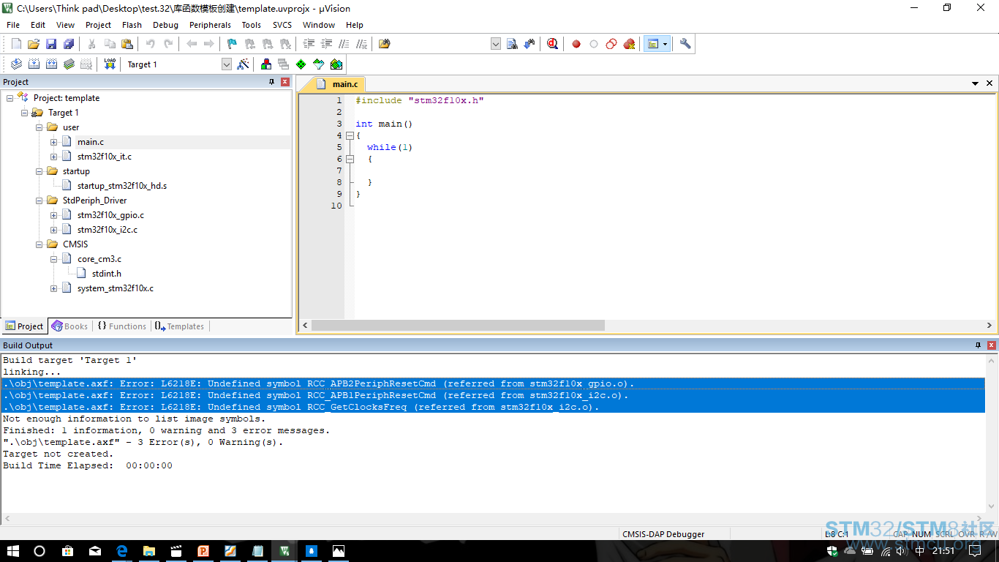
Task: Start the debug session icon
Action: click(552, 44)
